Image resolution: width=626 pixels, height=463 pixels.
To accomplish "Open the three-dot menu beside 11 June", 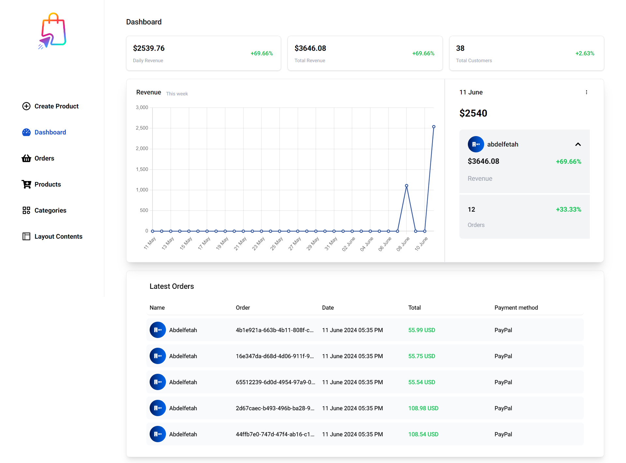I will pyautogui.click(x=586, y=92).
